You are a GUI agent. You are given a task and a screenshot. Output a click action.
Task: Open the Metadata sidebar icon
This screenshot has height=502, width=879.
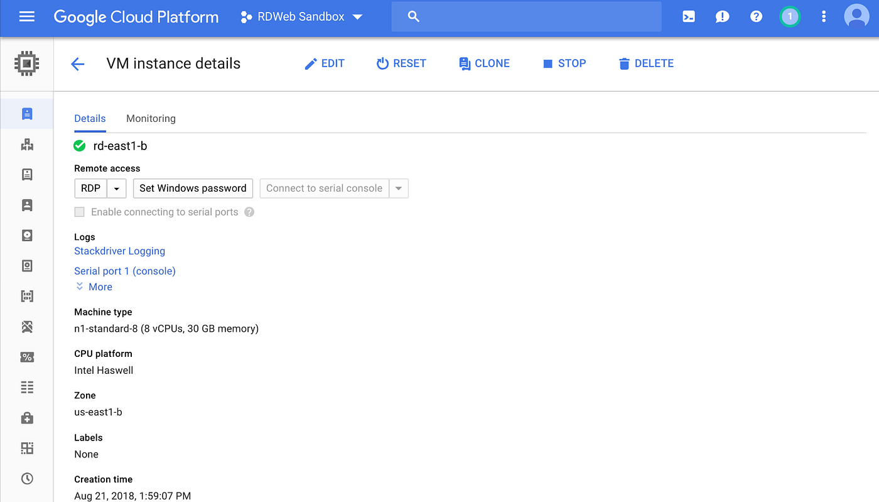[26, 387]
